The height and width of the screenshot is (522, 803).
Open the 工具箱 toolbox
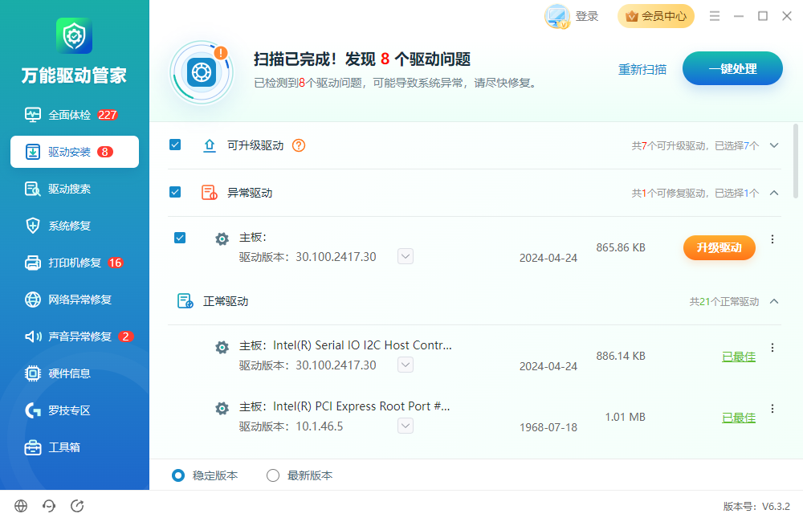(74, 447)
